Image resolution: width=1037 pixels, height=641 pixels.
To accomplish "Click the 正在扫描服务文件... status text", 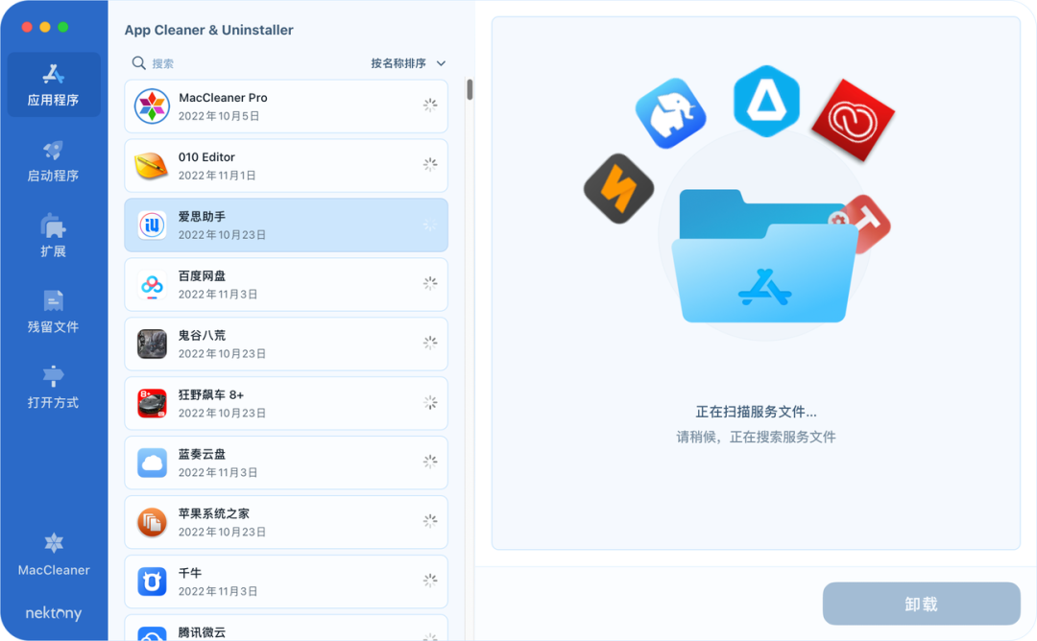I will (x=756, y=413).
